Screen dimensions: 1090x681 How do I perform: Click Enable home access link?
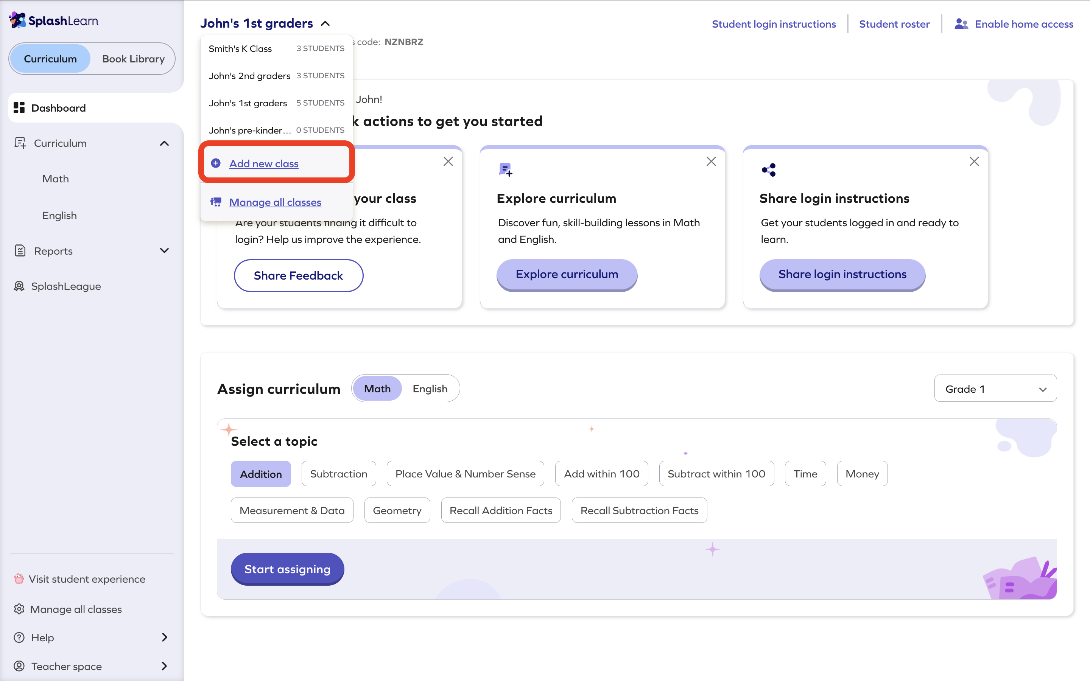[x=1024, y=24]
